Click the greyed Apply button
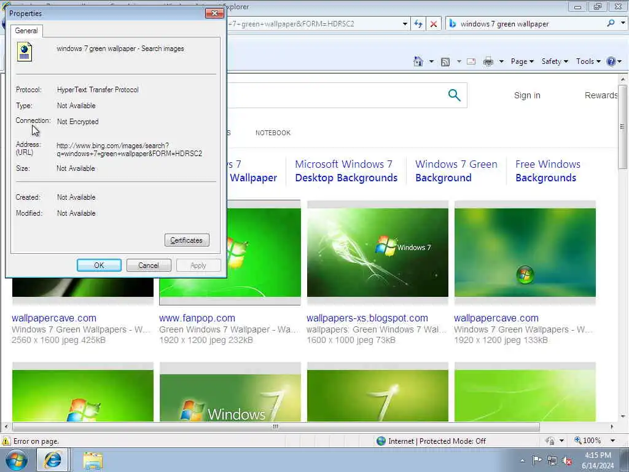Screen dimensions: 629x472 (x=198, y=265)
